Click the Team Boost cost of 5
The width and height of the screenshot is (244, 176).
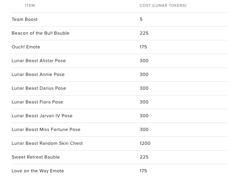(x=141, y=19)
